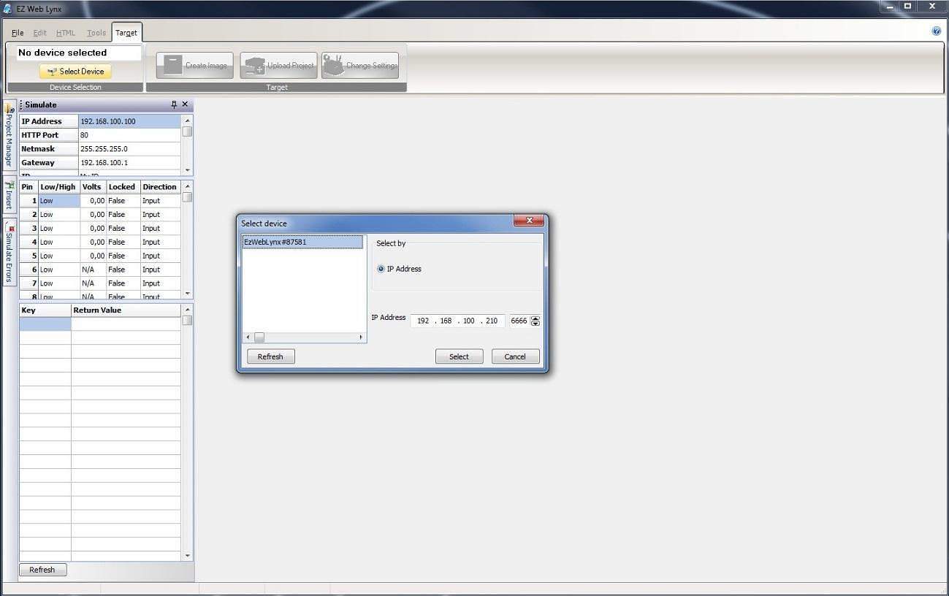This screenshot has width=949, height=596.
Task: Click the Key column header
Action: 45,310
